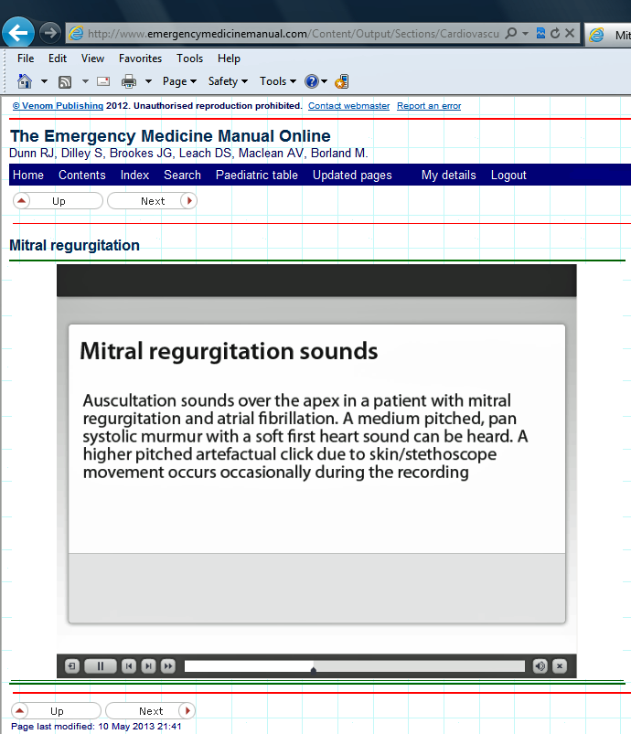Click the playhead marker on progress bar
631x734 pixels.
[x=314, y=669]
